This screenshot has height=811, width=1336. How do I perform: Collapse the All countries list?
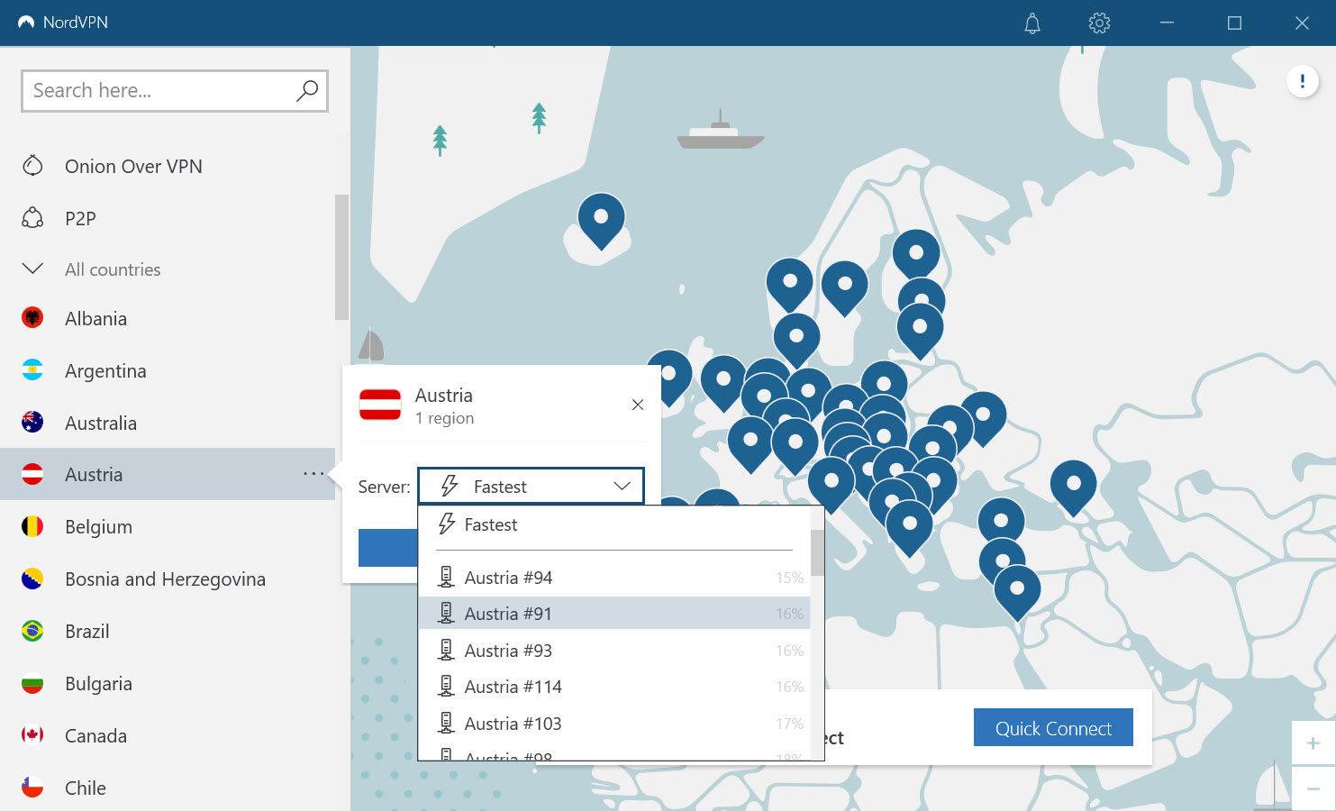point(32,268)
